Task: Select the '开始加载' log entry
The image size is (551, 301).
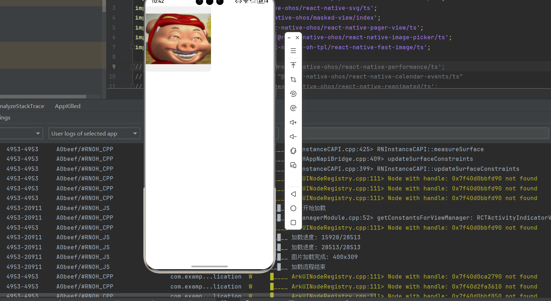Action: pyautogui.click(x=314, y=208)
